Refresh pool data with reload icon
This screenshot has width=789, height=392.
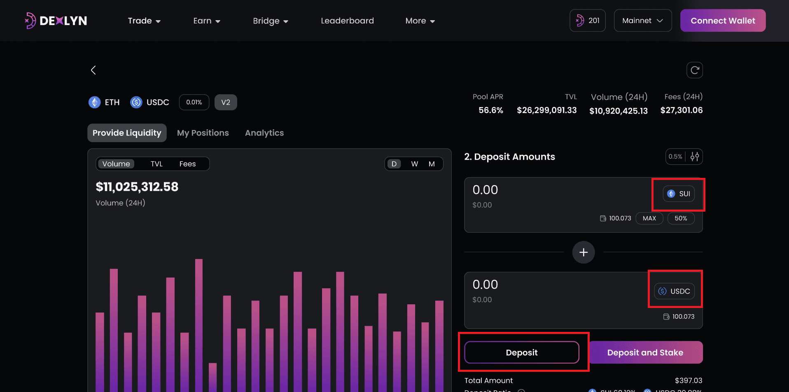click(694, 70)
